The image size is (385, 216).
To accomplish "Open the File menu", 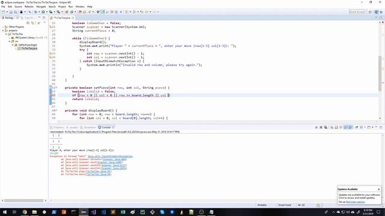I will point(3,7).
